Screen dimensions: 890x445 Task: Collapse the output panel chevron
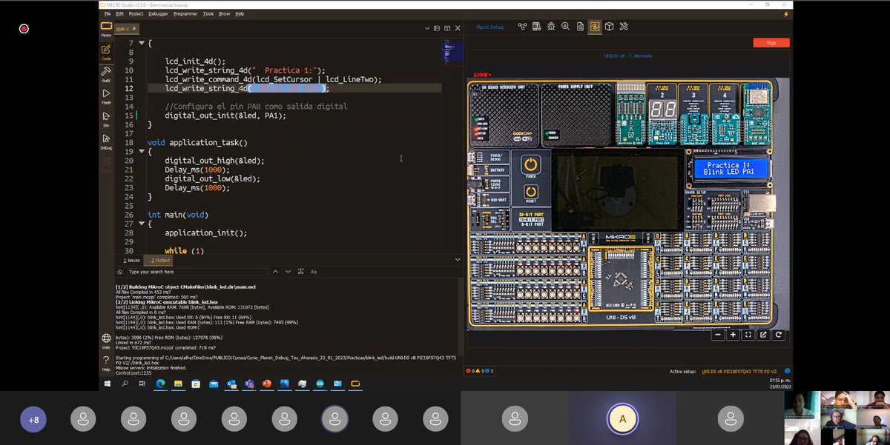456,260
